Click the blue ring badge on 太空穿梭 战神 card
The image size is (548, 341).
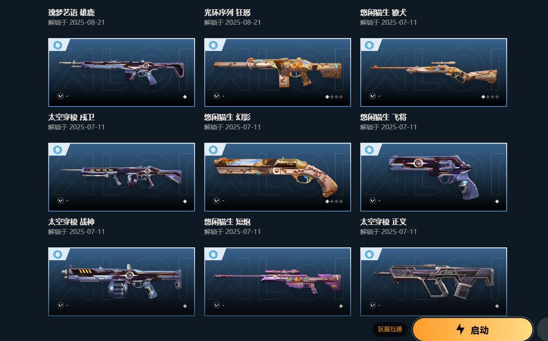[x=58, y=150]
